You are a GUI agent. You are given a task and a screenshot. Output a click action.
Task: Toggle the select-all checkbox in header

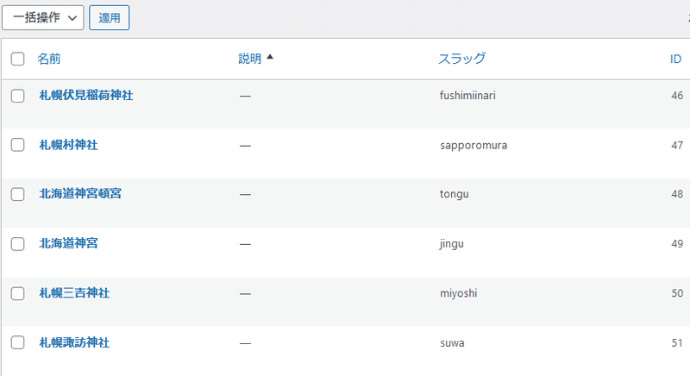click(x=17, y=59)
